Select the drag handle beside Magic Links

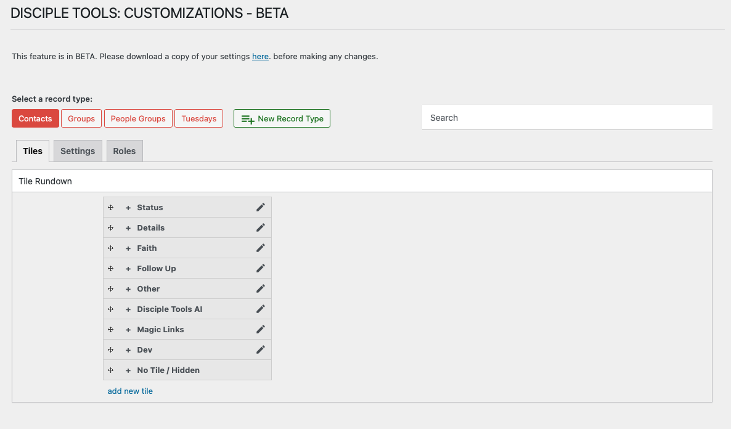point(111,330)
